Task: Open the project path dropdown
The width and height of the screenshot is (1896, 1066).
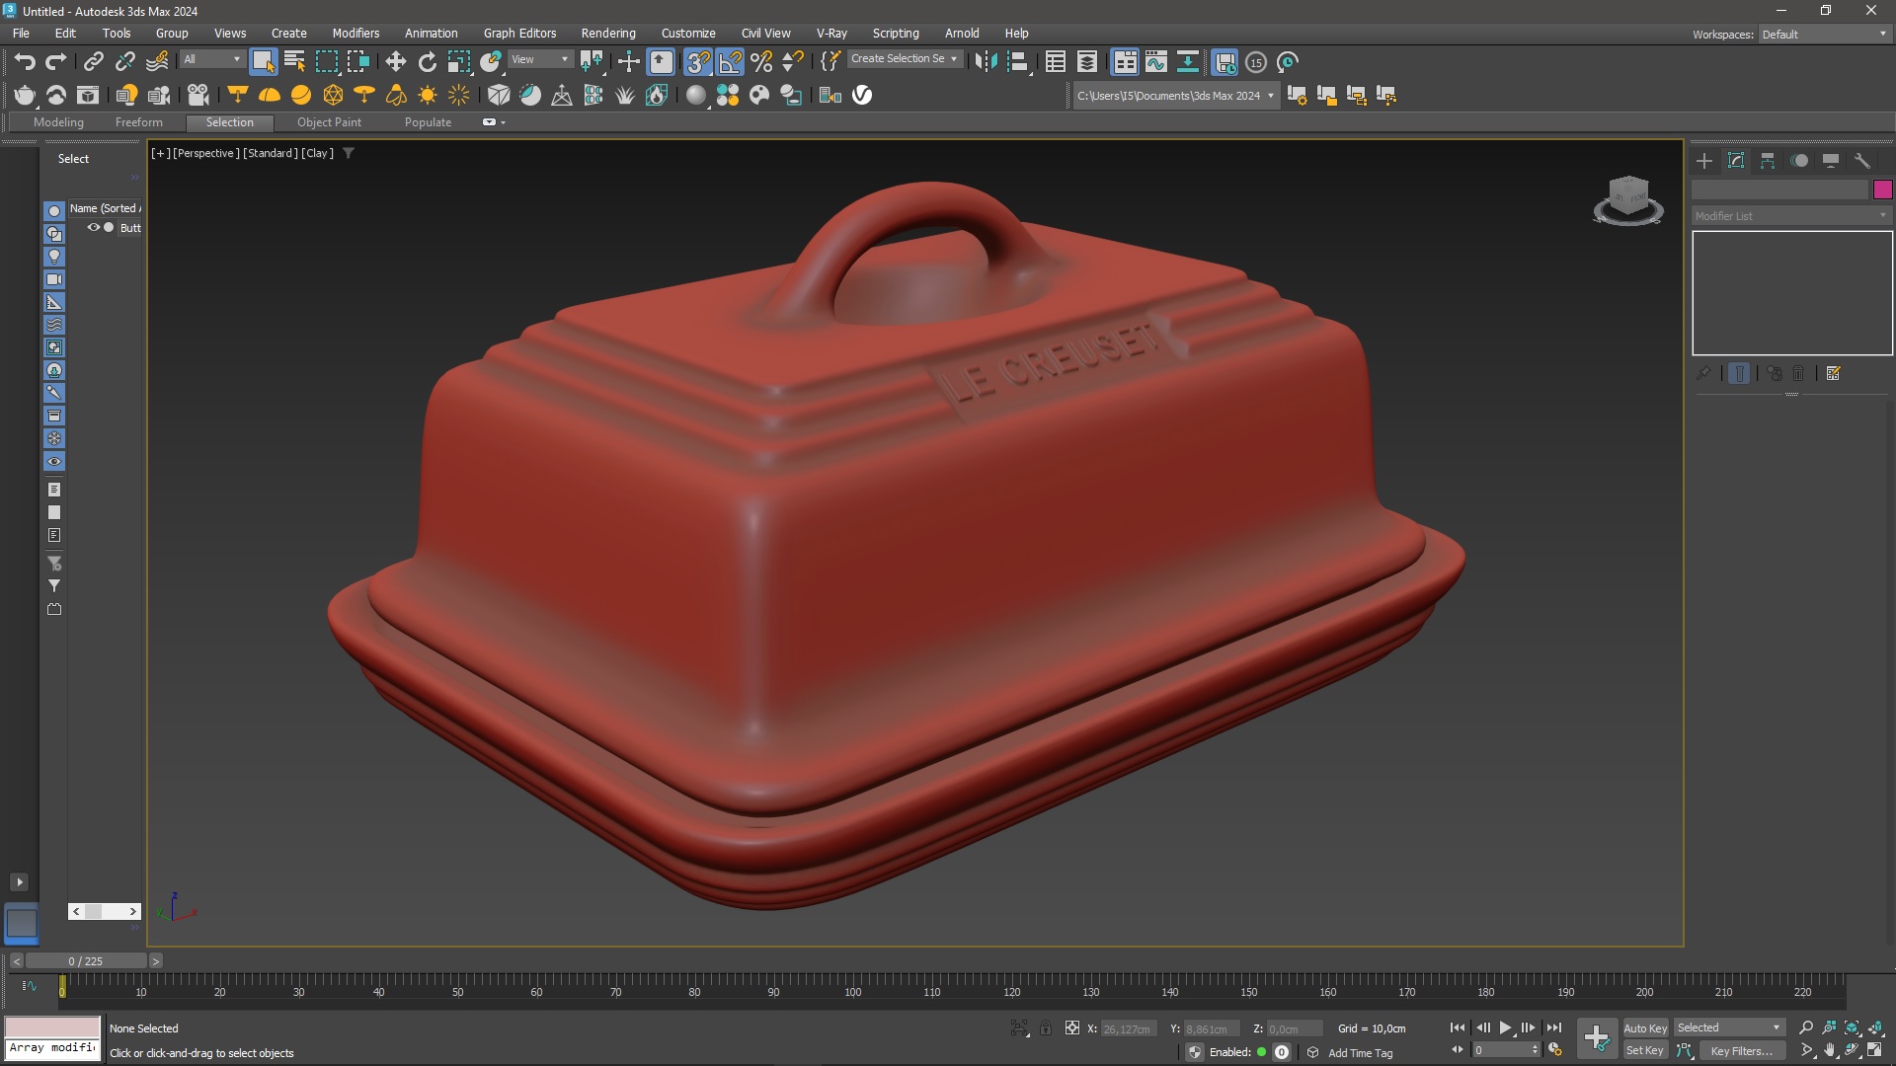Action: pos(1176,96)
